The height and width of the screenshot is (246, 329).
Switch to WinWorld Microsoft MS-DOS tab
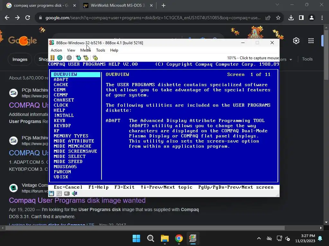(x=118, y=5)
